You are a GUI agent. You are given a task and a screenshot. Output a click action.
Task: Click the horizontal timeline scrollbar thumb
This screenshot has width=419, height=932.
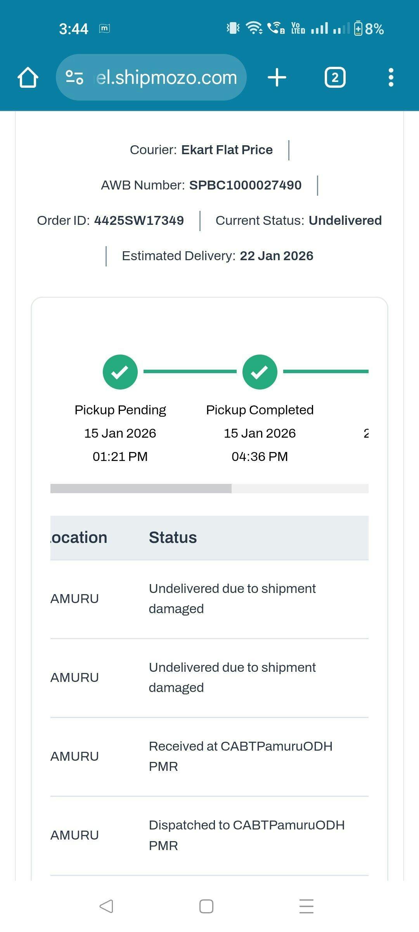(141, 489)
